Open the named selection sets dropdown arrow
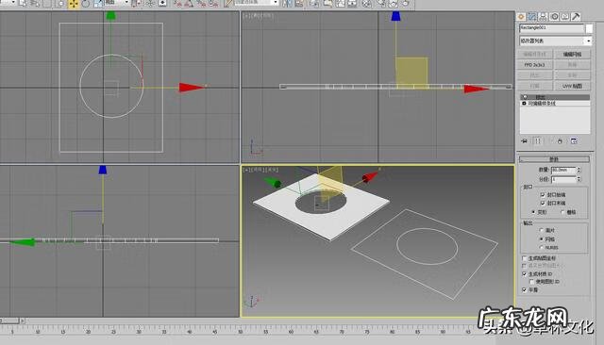This screenshot has height=345, width=604. point(276,2)
